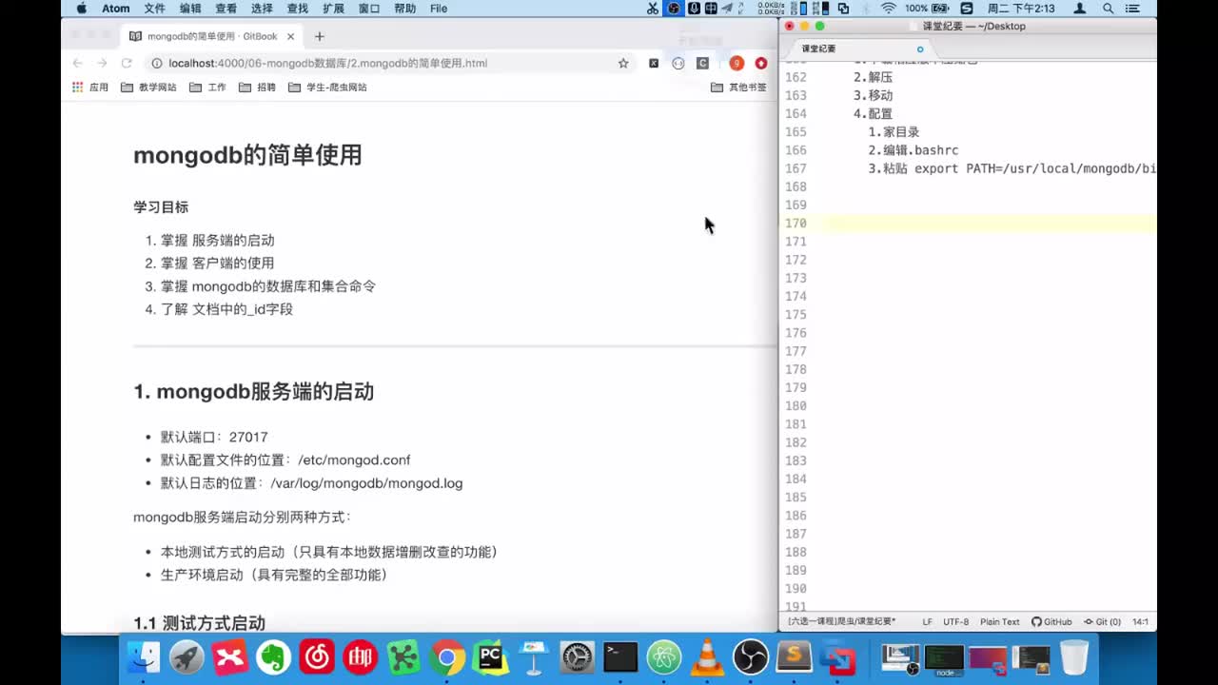
Task: Open the Finder icon in the Dock
Action: point(144,656)
